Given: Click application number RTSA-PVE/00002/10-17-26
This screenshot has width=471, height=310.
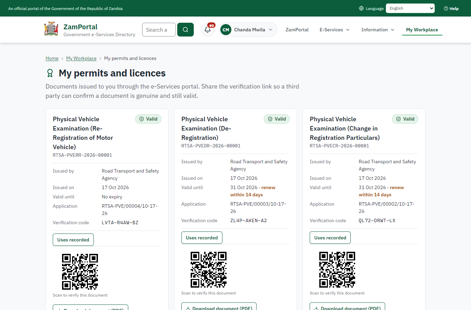Looking at the screenshot, I should (x=387, y=207).
